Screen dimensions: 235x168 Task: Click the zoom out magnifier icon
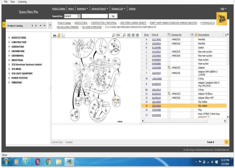tap(114, 35)
